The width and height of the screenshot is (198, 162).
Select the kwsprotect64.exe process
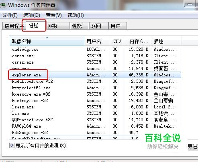pyautogui.click(x=95, y=88)
